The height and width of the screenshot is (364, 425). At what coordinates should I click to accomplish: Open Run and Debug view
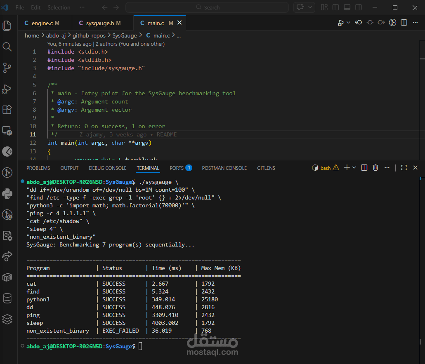7,89
